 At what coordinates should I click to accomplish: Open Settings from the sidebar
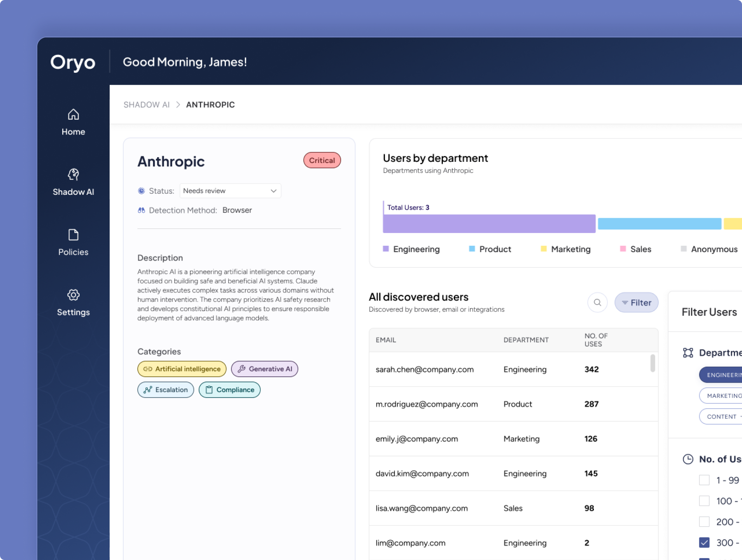[x=73, y=303]
